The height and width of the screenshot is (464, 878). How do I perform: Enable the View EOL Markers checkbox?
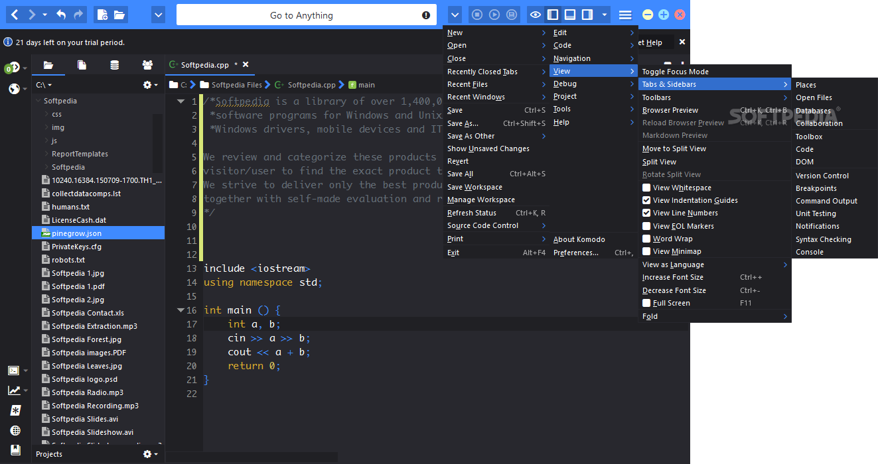(x=646, y=226)
